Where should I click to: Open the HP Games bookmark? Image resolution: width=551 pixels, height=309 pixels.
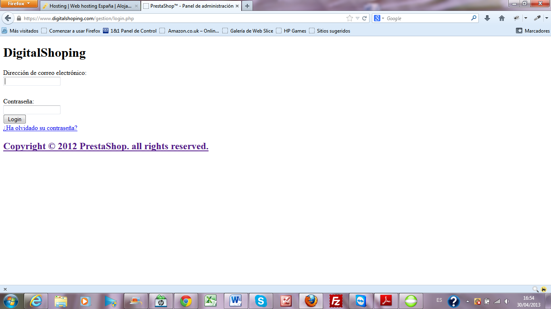click(291, 31)
